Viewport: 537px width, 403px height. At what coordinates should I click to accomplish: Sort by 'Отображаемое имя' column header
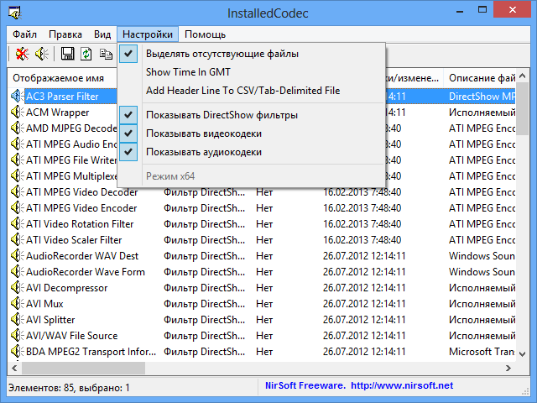click(x=61, y=78)
